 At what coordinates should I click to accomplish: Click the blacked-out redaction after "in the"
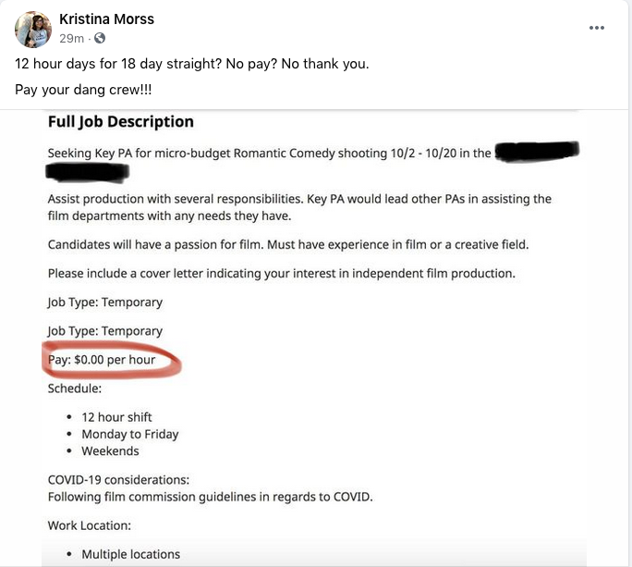tap(536, 152)
